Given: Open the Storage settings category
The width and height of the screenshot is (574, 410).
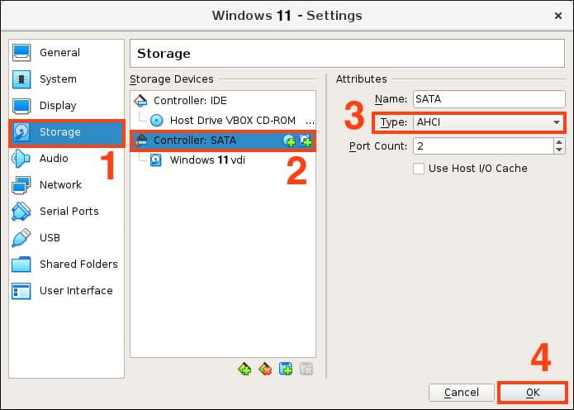Looking at the screenshot, I should click(x=59, y=132).
